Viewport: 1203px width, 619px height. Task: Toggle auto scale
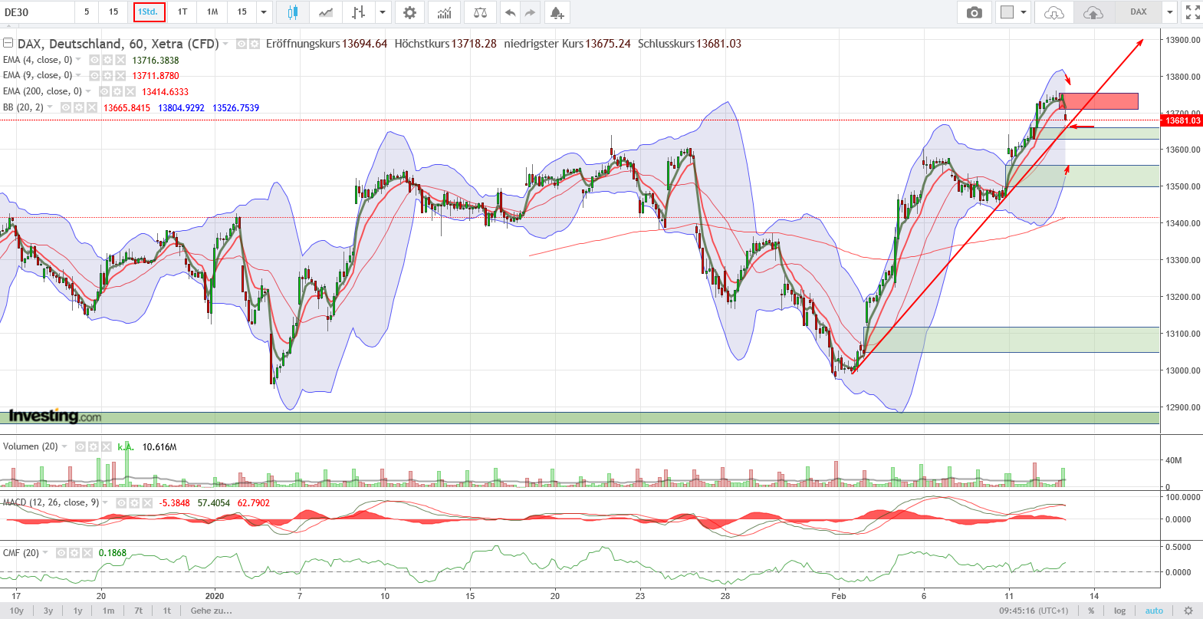1154,611
